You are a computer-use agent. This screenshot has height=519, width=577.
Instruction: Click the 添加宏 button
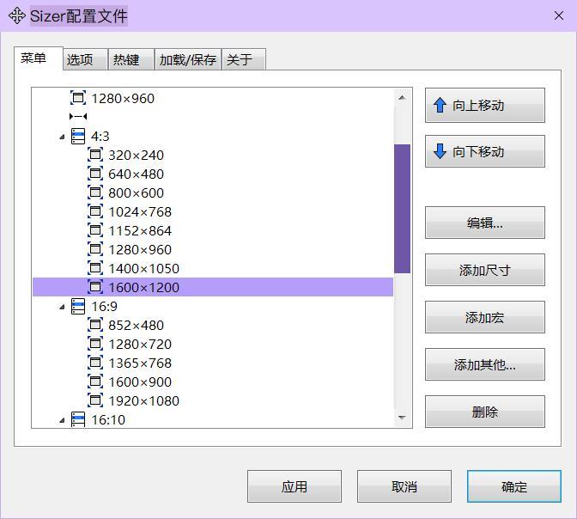[x=485, y=317]
